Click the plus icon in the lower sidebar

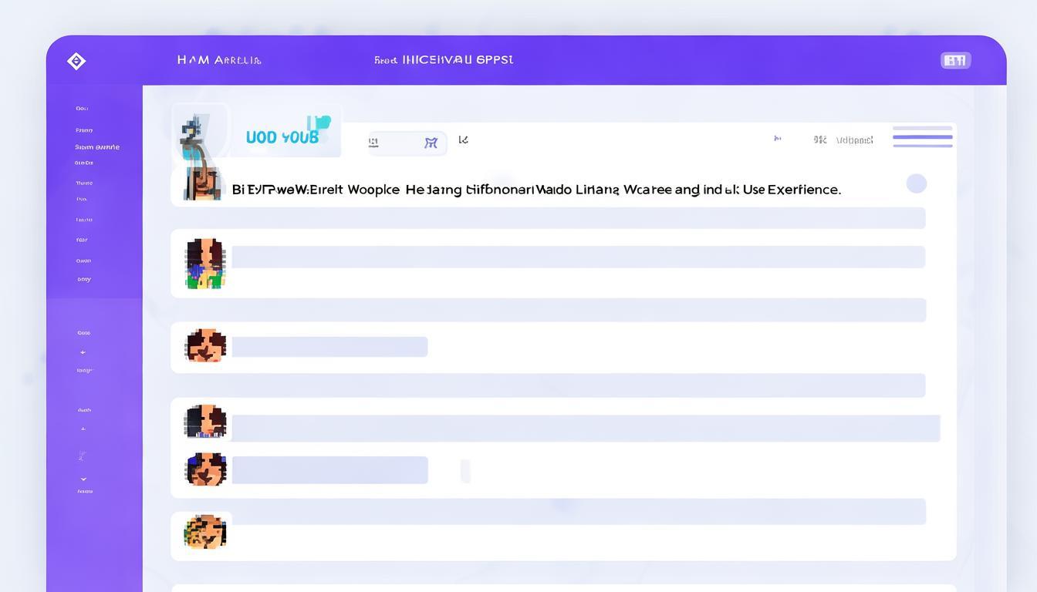click(x=83, y=429)
